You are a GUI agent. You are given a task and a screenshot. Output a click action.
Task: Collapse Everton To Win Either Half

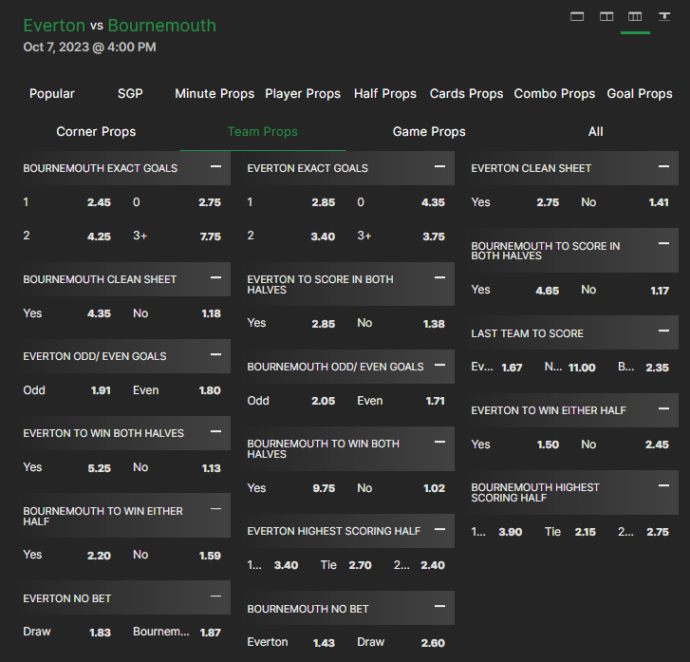[663, 408]
